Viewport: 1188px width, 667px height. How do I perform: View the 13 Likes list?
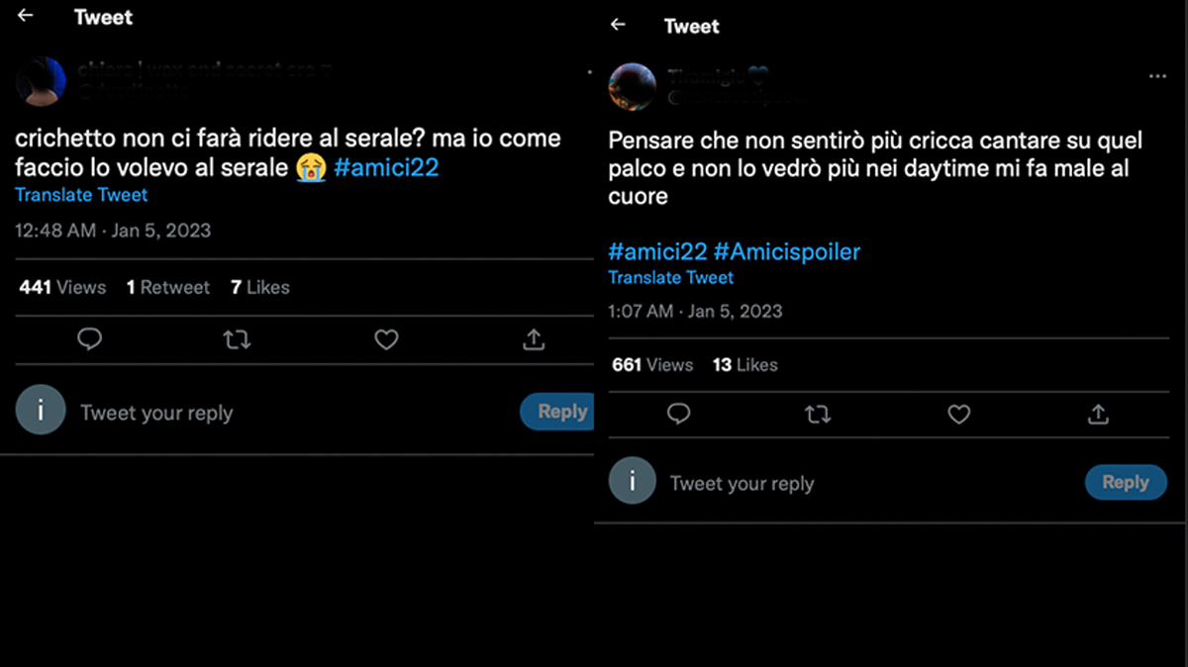[x=744, y=365]
